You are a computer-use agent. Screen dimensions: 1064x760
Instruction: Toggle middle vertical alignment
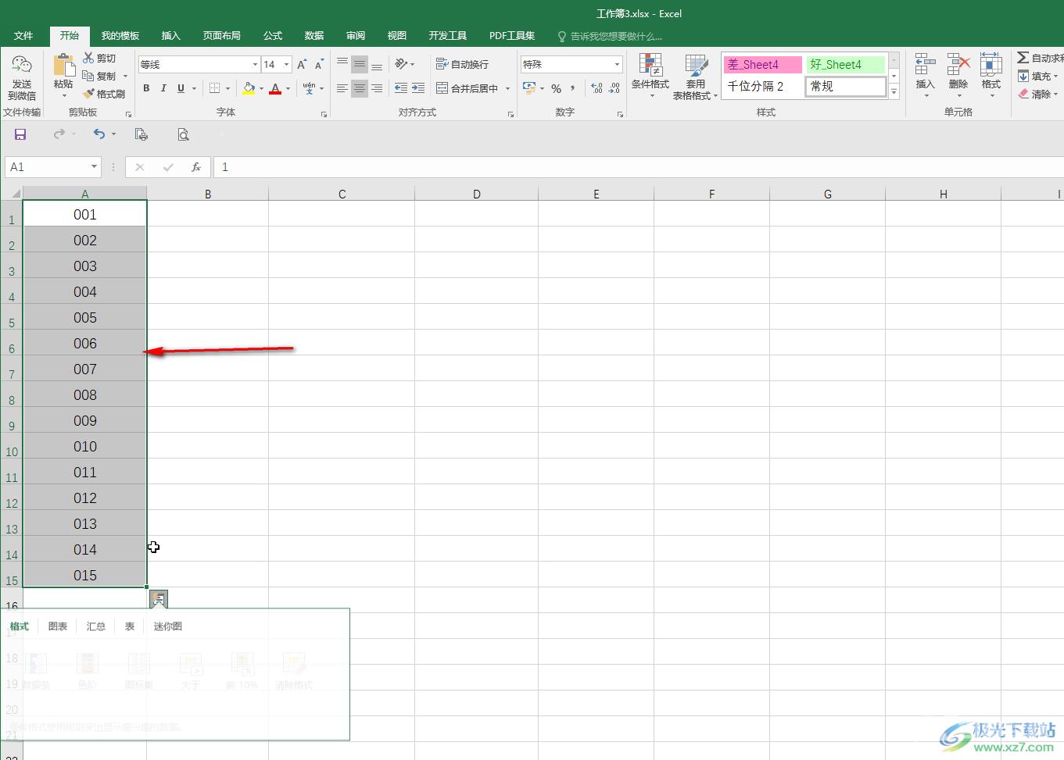point(360,64)
